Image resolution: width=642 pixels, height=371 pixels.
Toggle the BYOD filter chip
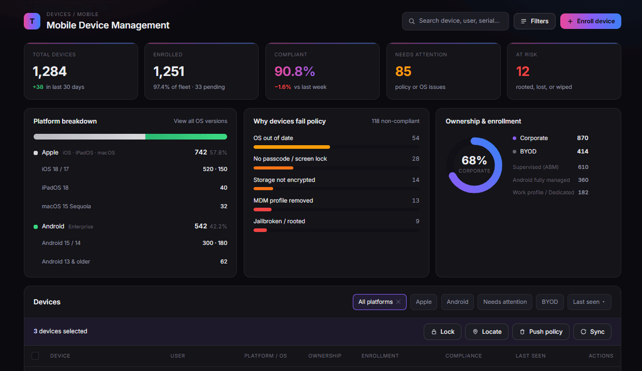point(550,302)
